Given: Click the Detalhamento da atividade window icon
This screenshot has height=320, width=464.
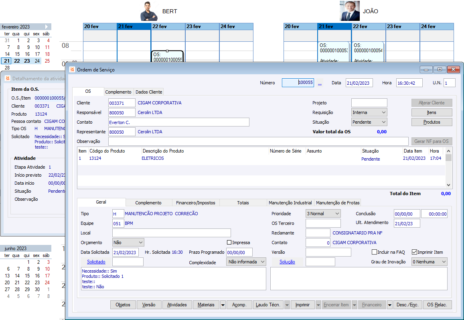Looking at the screenshot, I should pos(8,79).
